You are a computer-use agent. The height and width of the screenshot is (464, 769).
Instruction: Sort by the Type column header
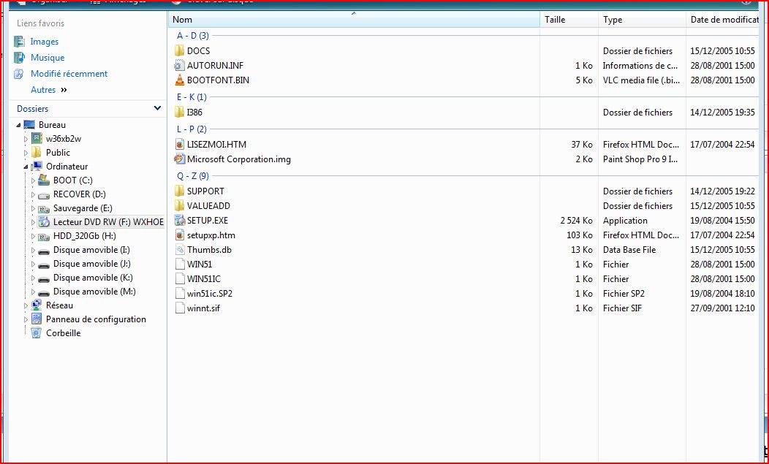tap(642, 20)
